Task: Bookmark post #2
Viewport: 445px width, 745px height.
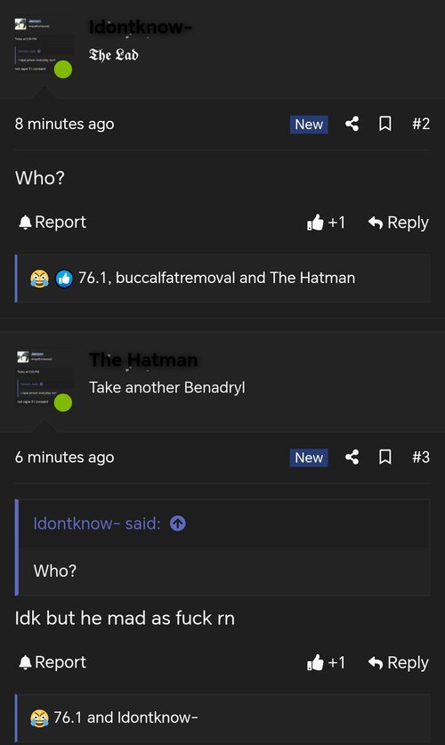Action: (385, 124)
